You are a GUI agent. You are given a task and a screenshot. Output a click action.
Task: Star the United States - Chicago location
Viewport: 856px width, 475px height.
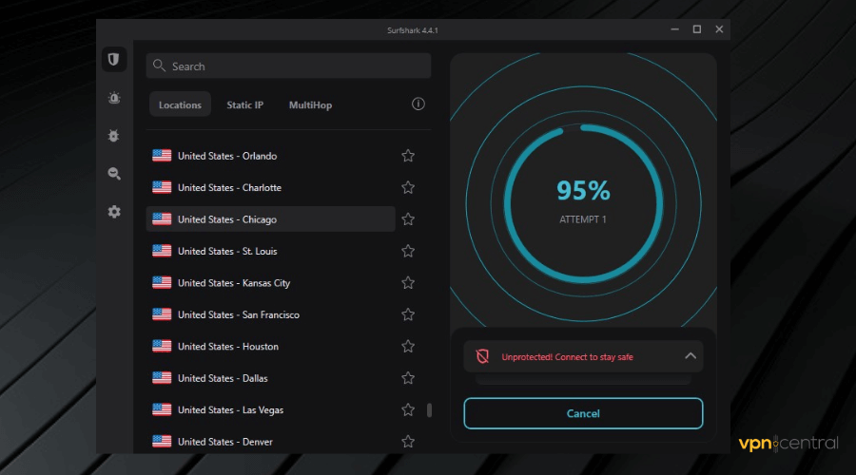408,219
